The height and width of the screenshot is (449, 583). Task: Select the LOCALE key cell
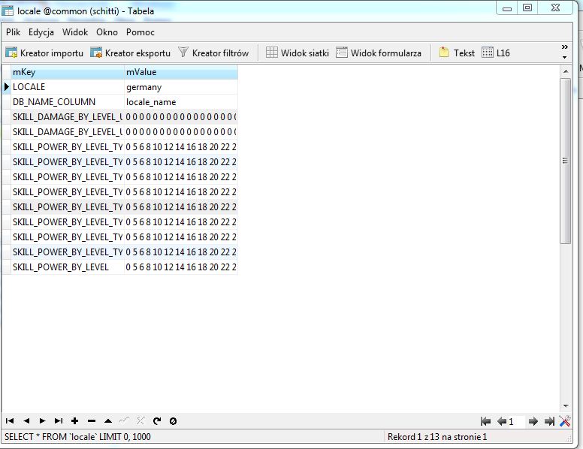coord(68,87)
